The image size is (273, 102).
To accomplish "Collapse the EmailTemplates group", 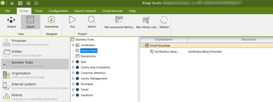I will tap(144, 46).
